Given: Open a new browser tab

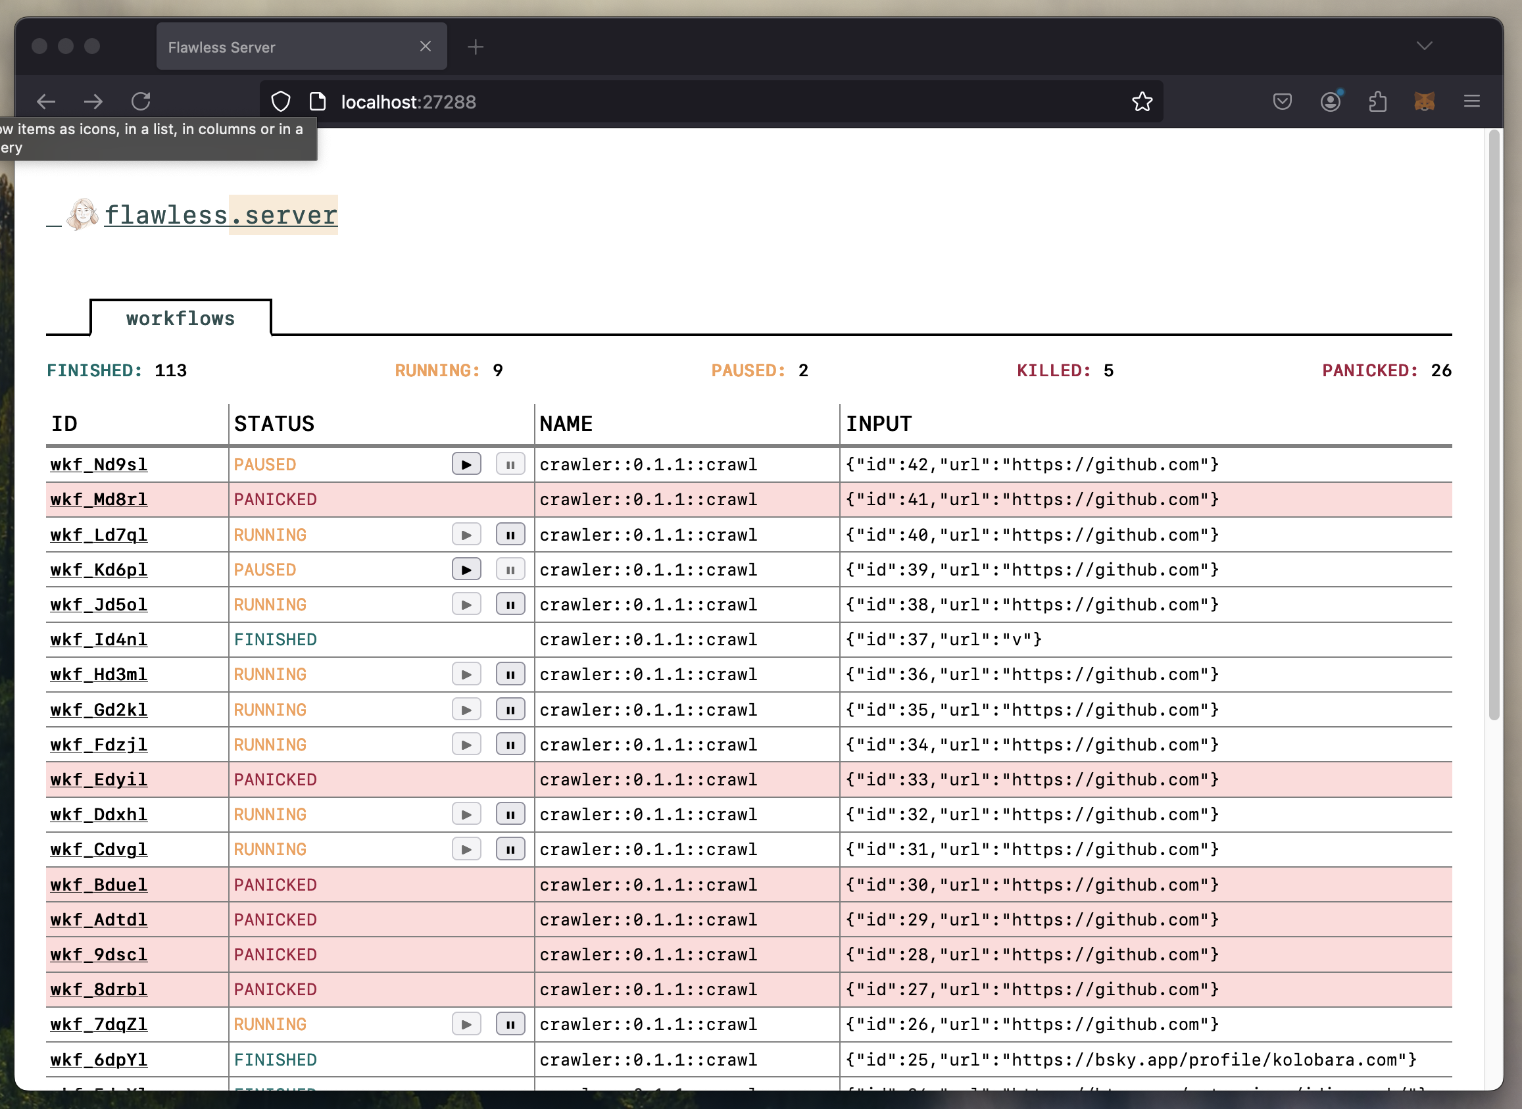Looking at the screenshot, I should [x=475, y=46].
